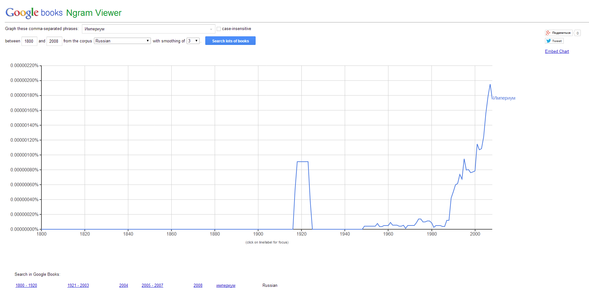Viewport: 589px width, 302px height.
Task: Focus the start year field 1800
Action: [29, 41]
